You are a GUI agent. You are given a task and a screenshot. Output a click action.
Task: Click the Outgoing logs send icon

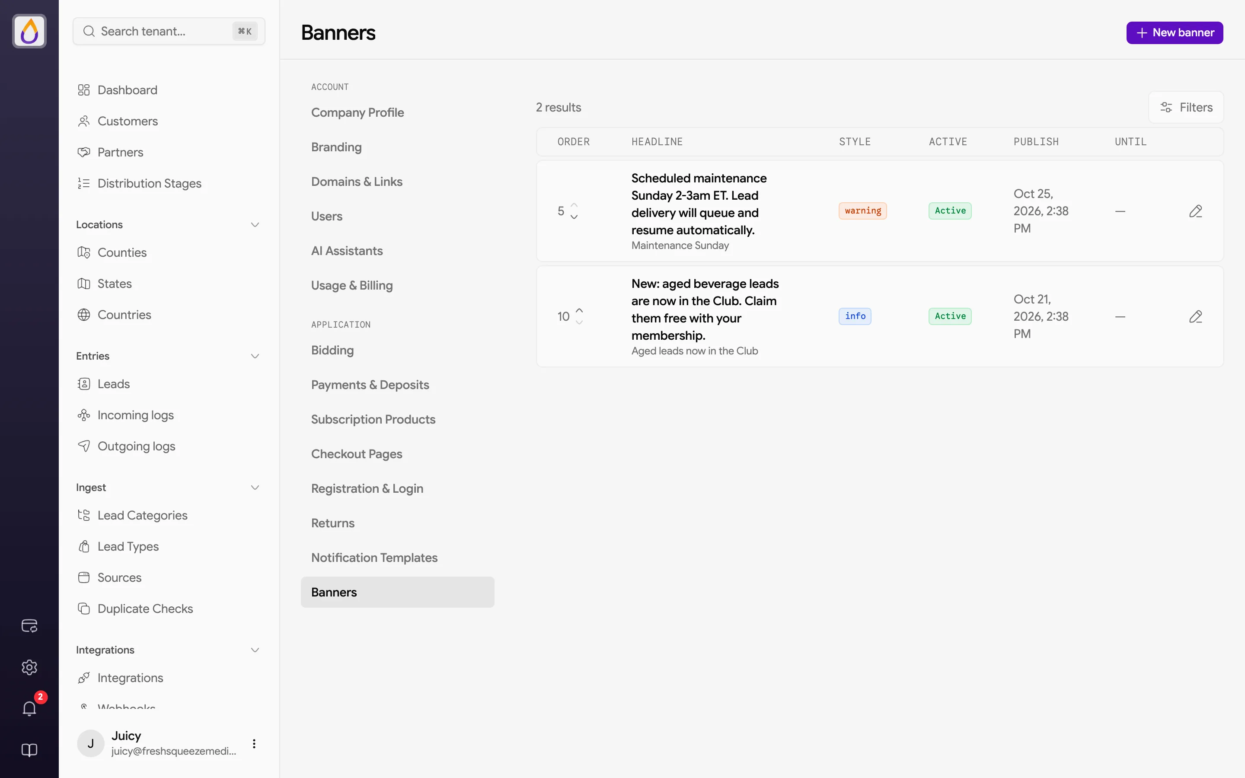pos(84,446)
